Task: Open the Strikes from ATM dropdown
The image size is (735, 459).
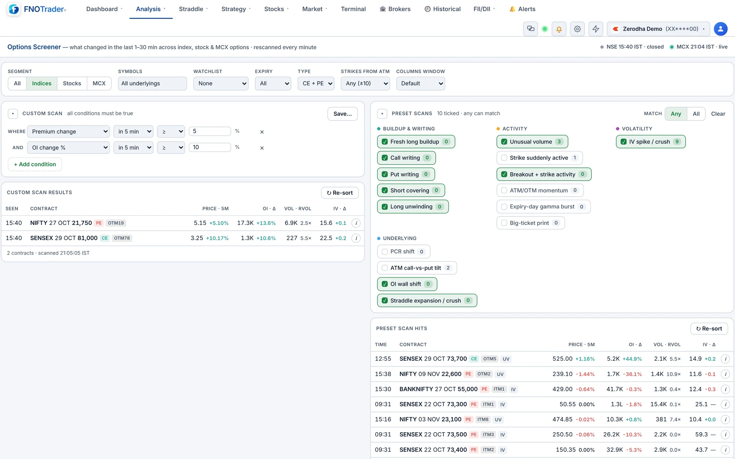Action: (365, 83)
